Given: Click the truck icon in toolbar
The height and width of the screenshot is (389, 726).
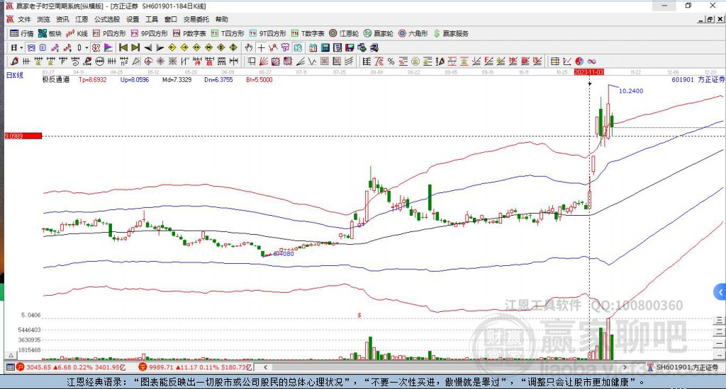Looking at the screenshot, I should click(x=374, y=47).
